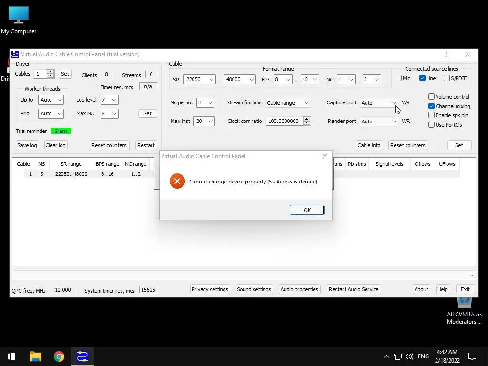The image size is (488, 366).
Task: Open Google Chrome from taskbar
Action: 59,356
